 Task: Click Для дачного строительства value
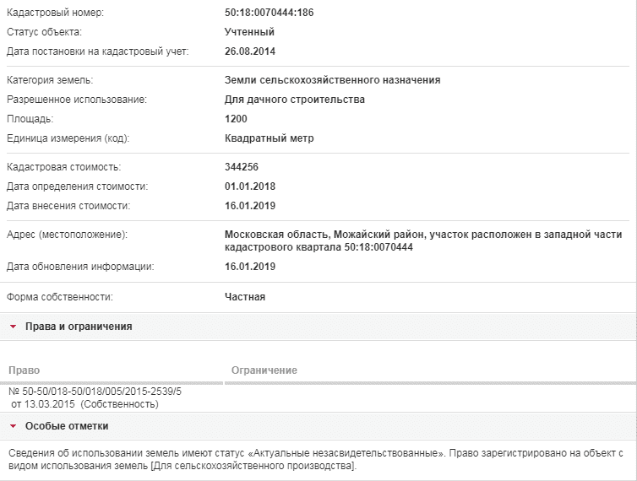[295, 100]
